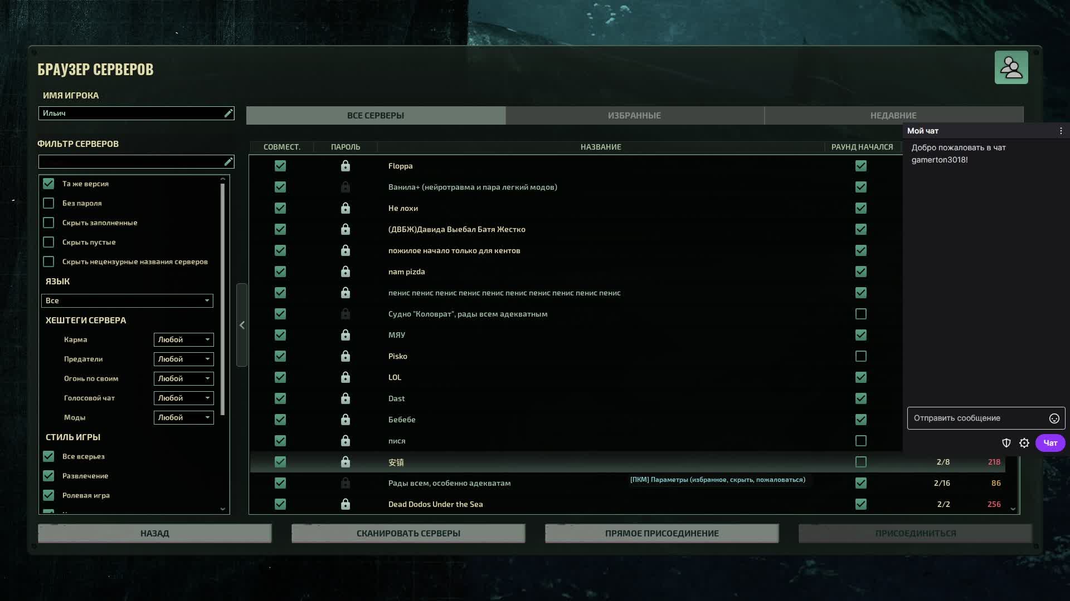This screenshot has height=601, width=1070.
Task: Click the lock icon on Dast row
Action: tap(346, 398)
